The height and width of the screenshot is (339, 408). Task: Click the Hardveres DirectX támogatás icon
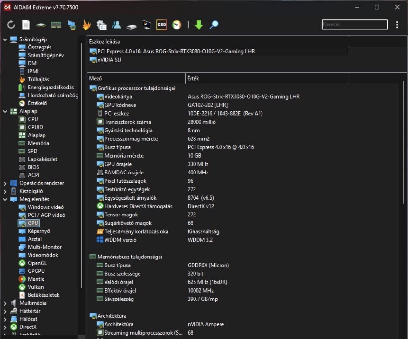click(100, 206)
